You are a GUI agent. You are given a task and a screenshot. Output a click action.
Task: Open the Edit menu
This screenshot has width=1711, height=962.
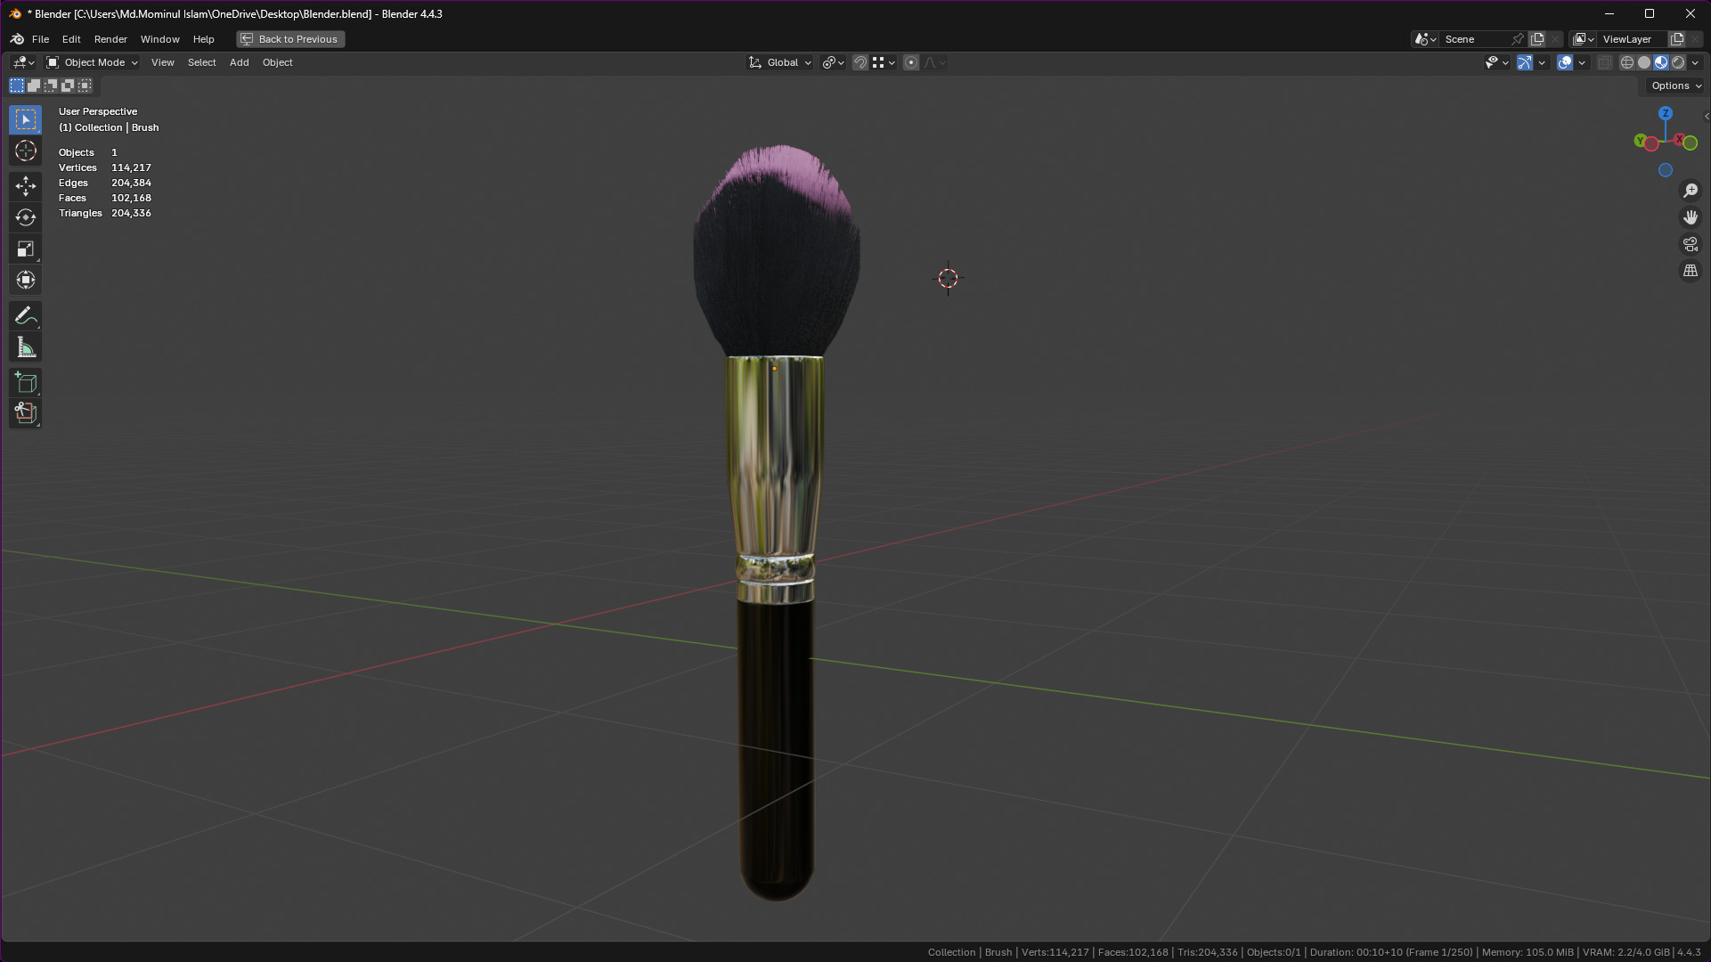pos(71,39)
